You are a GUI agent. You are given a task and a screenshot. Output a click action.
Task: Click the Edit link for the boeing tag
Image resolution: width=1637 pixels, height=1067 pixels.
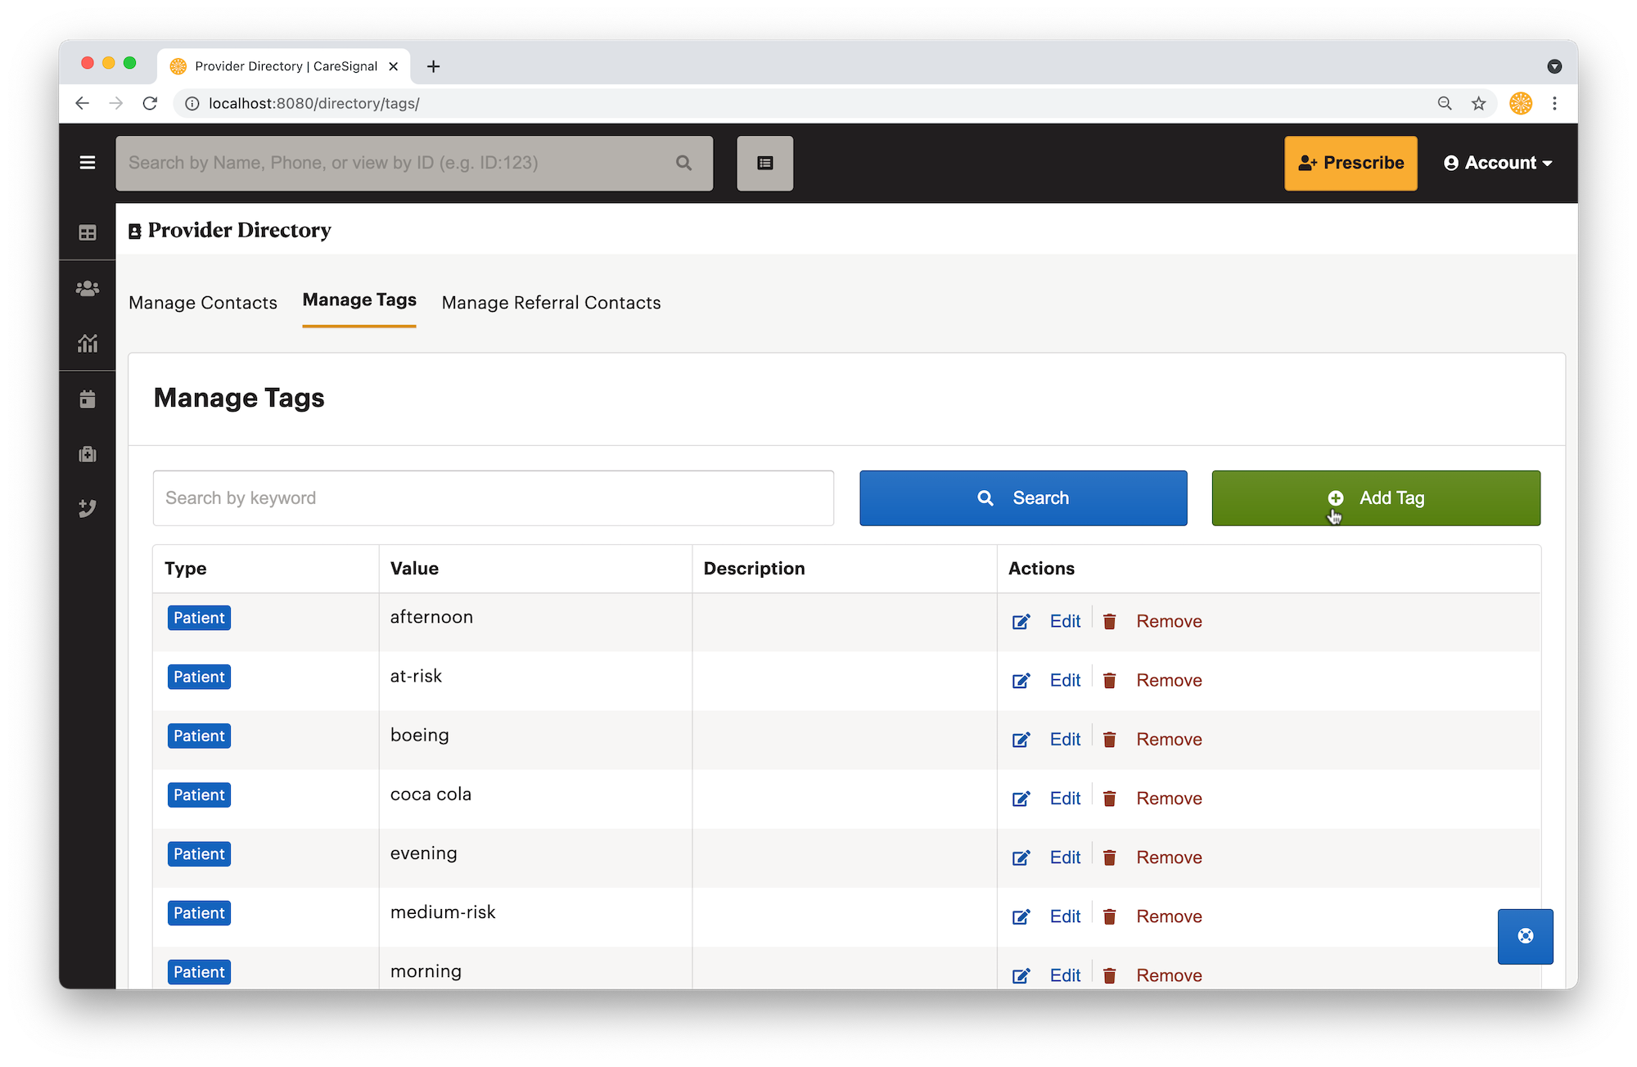pyautogui.click(x=1065, y=740)
